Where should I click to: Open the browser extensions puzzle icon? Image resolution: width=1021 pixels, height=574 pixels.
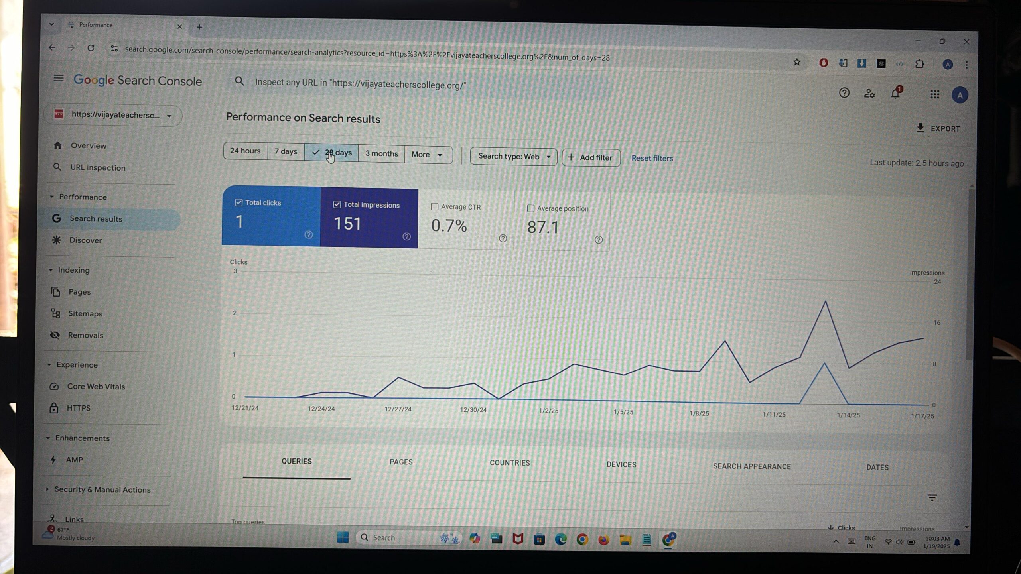point(919,64)
